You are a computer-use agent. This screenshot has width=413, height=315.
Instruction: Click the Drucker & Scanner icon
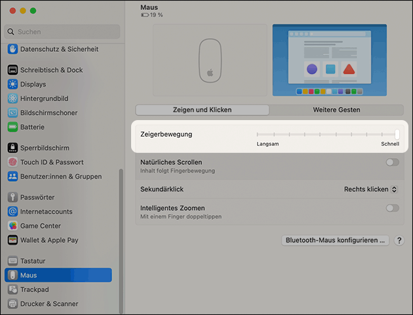[x=12, y=304]
